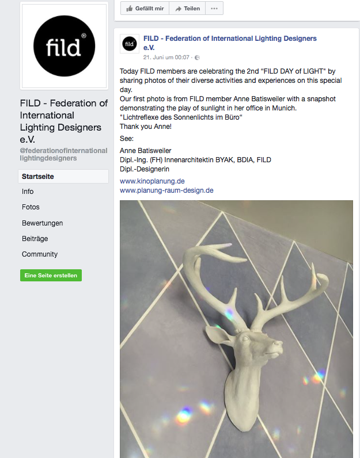360x458 pixels.
Task: Click the Gefällt mir like button
Action: coord(145,8)
